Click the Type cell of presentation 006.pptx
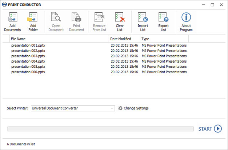Viewport: 228px width, 150px height. (164, 72)
